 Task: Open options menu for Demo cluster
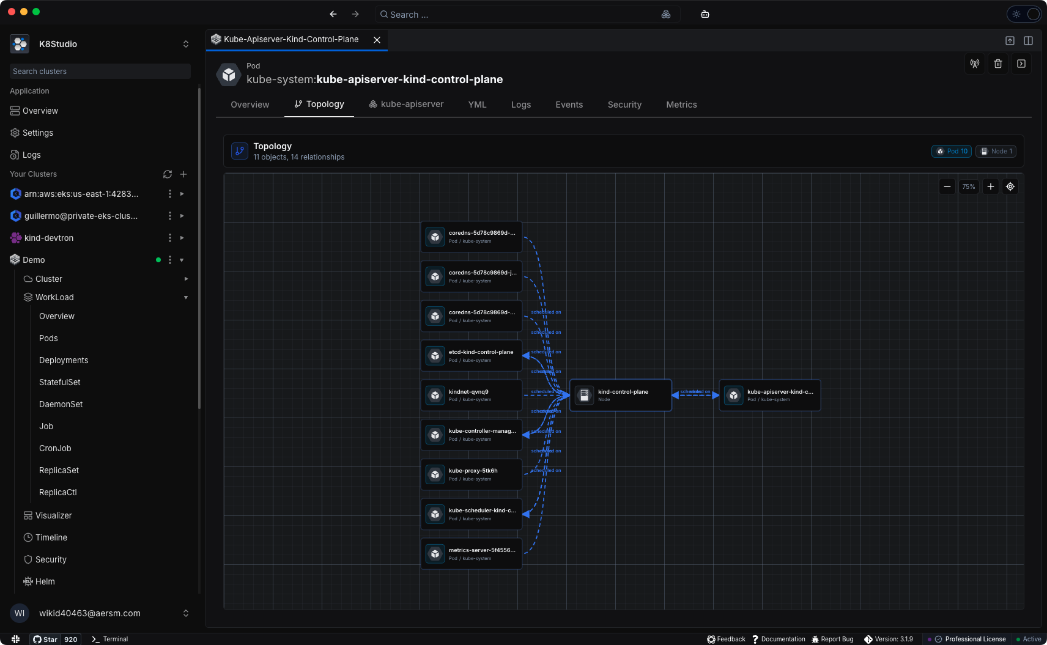[170, 260]
